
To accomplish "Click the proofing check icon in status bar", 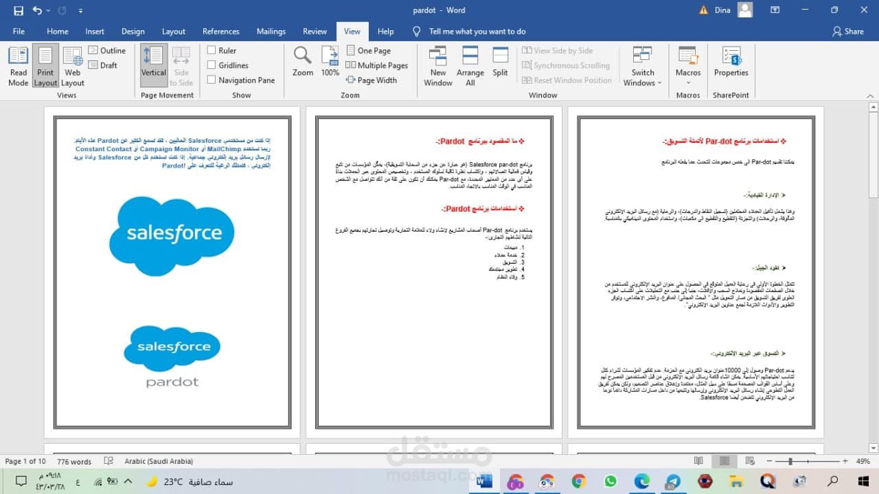I will click(109, 461).
